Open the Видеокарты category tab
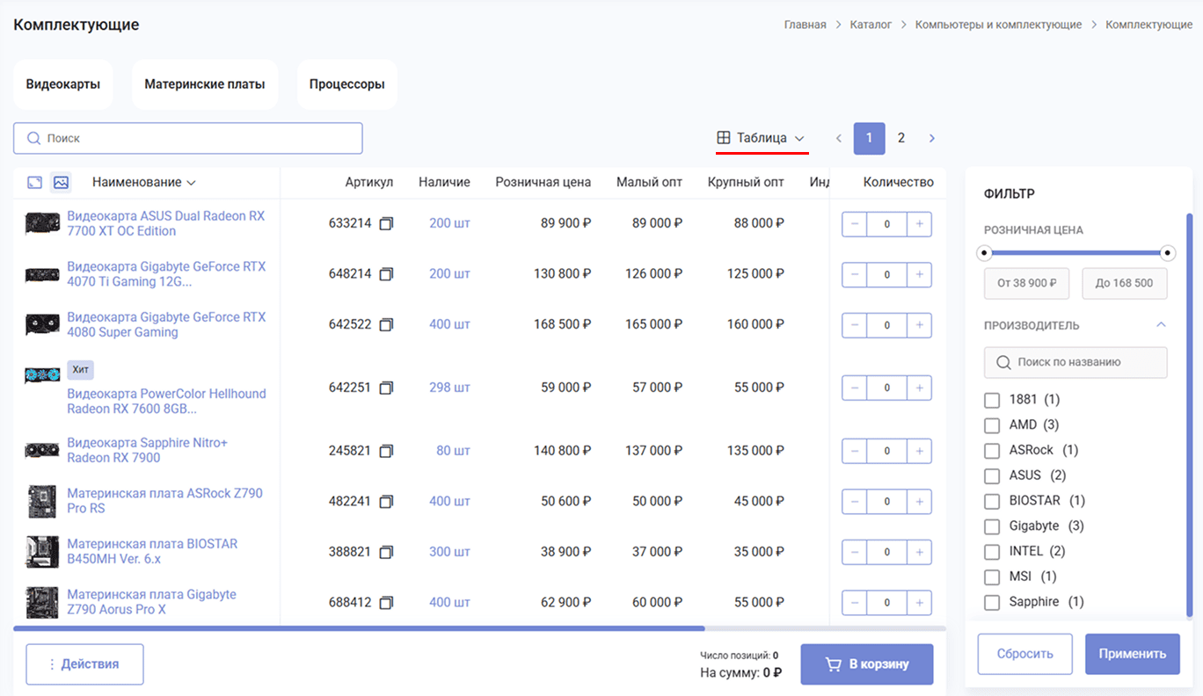 (62, 84)
